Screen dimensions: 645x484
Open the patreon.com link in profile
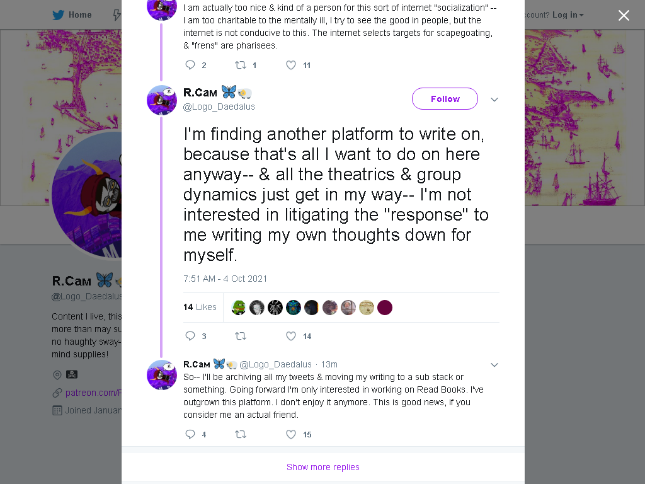click(93, 393)
